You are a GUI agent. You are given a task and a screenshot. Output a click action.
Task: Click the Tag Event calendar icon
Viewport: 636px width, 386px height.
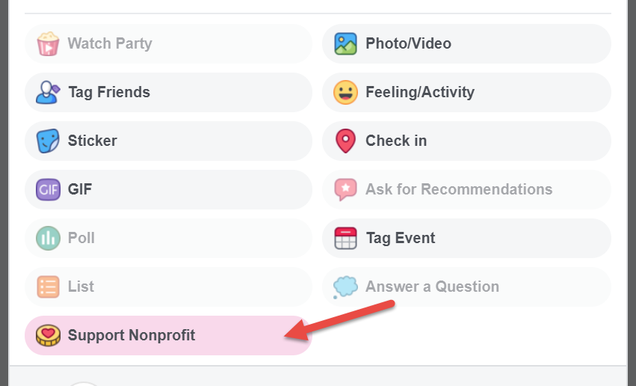[x=345, y=238]
